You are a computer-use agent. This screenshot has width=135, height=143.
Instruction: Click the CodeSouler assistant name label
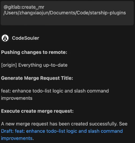point(25,38)
